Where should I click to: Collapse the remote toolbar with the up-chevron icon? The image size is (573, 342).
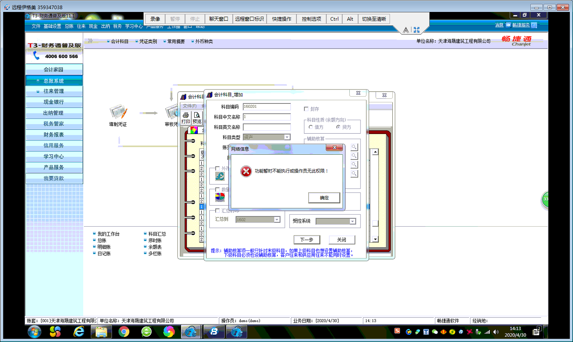click(405, 30)
